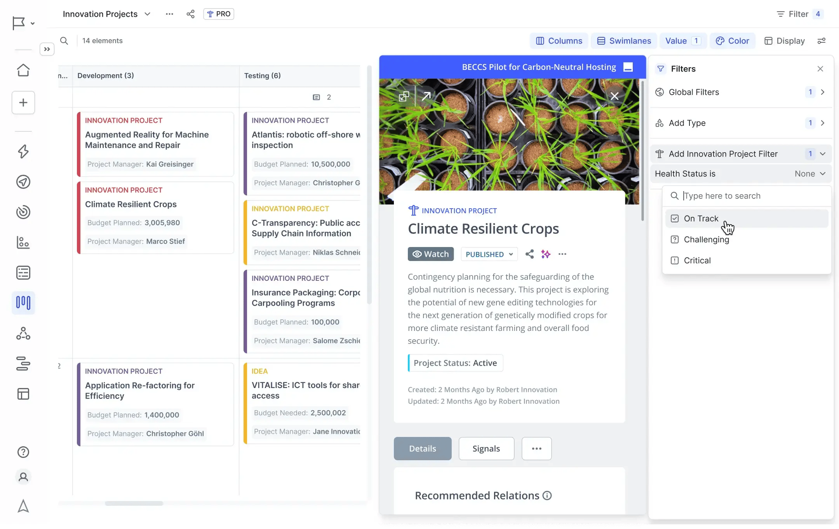Viewport: 839px width, 529px height.
Task: Share the Innovation Projects board
Action: click(190, 14)
